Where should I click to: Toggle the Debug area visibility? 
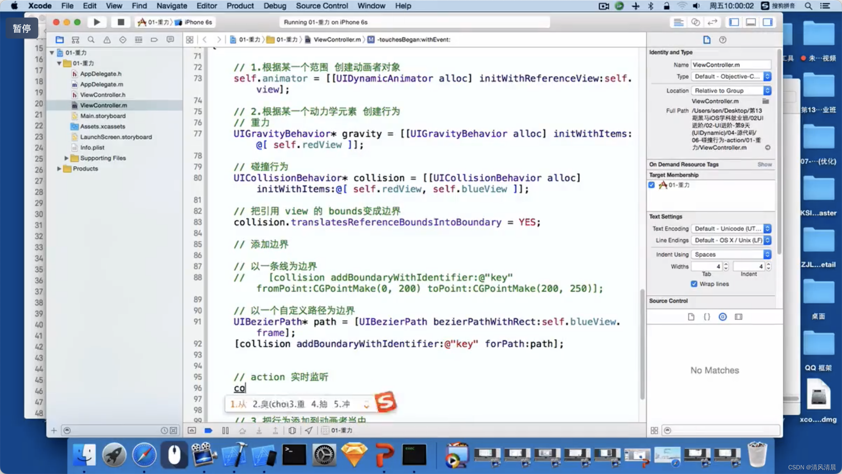[x=751, y=22]
